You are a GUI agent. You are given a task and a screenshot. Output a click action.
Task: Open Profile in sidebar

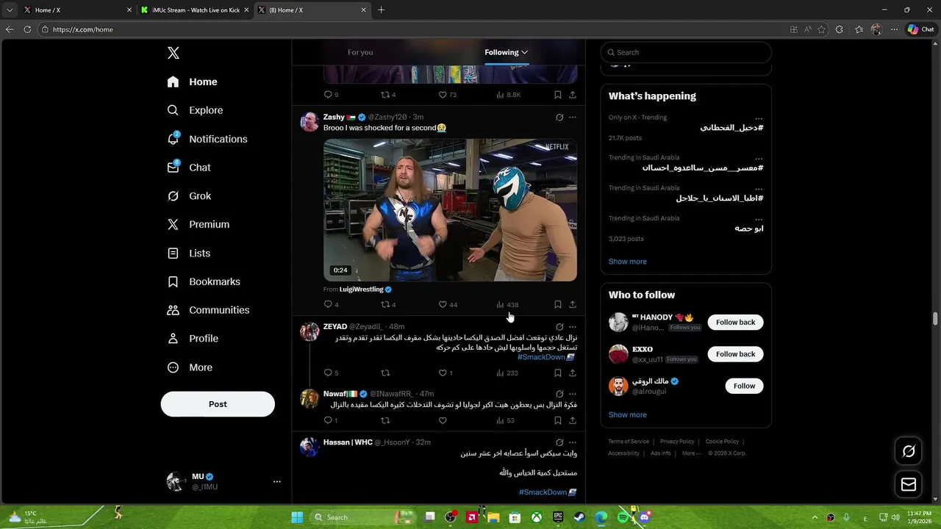[193, 339]
